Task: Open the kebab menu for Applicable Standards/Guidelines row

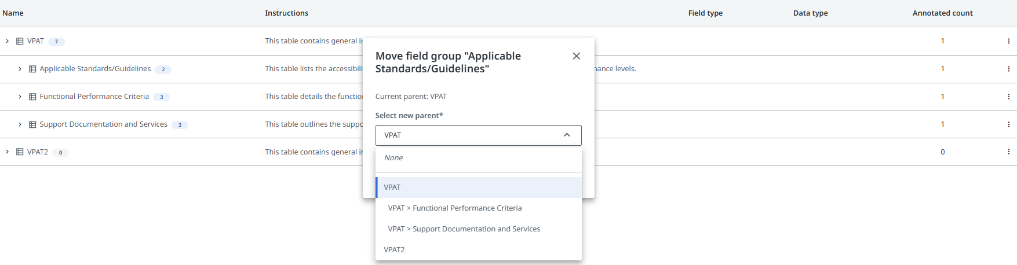Action: pyautogui.click(x=1008, y=69)
